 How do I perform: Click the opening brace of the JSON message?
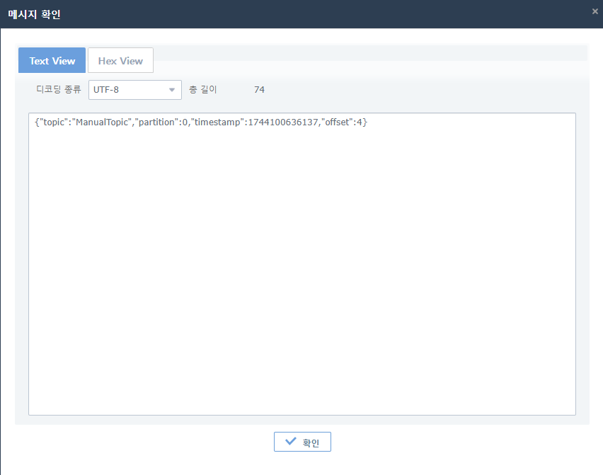[x=36, y=122]
